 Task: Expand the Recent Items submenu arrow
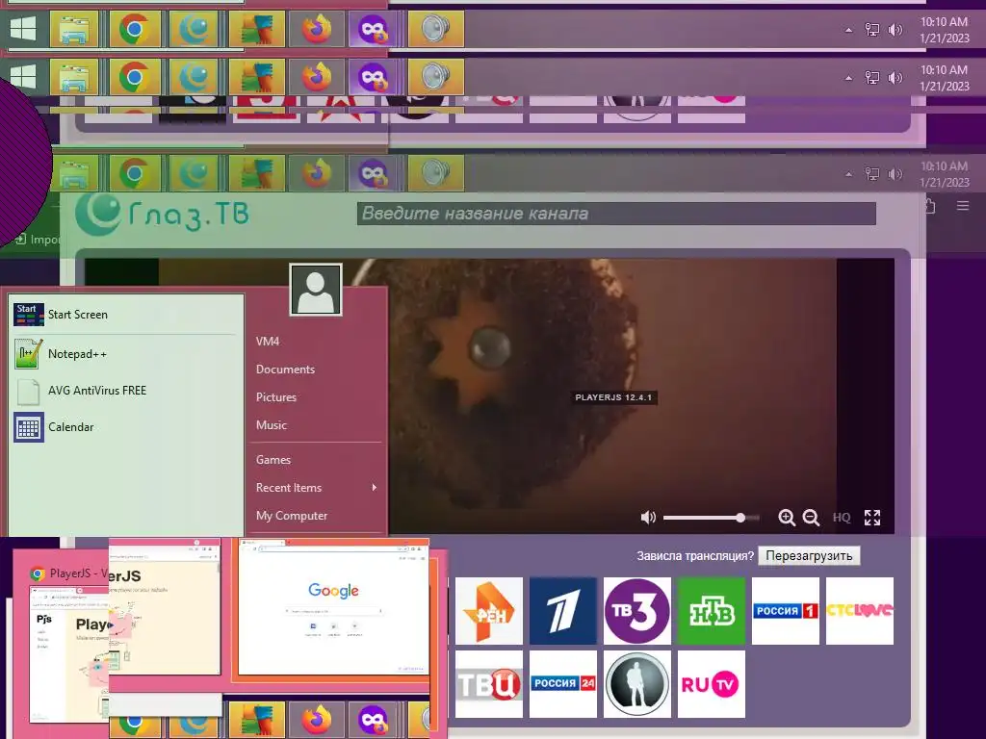(375, 488)
